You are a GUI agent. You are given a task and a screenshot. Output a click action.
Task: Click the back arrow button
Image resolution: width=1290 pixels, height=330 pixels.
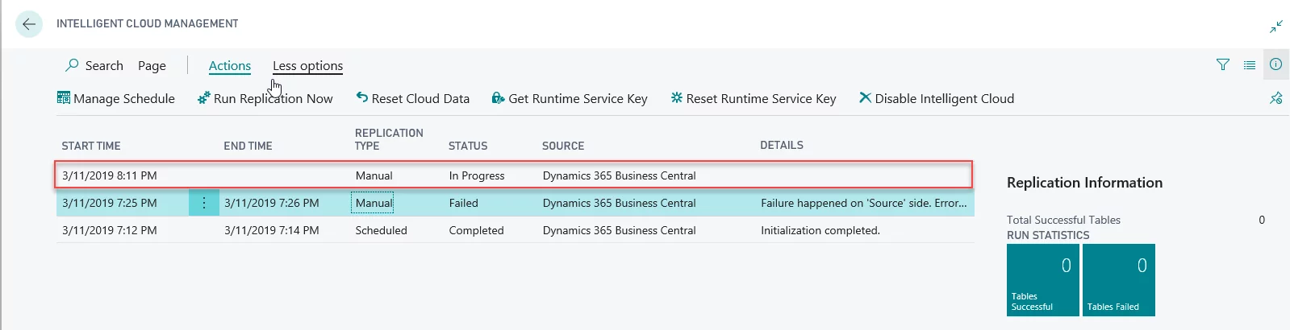[29, 24]
